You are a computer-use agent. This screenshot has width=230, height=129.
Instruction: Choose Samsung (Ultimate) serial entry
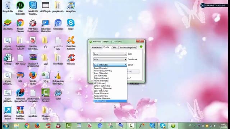(x=110, y=89)
